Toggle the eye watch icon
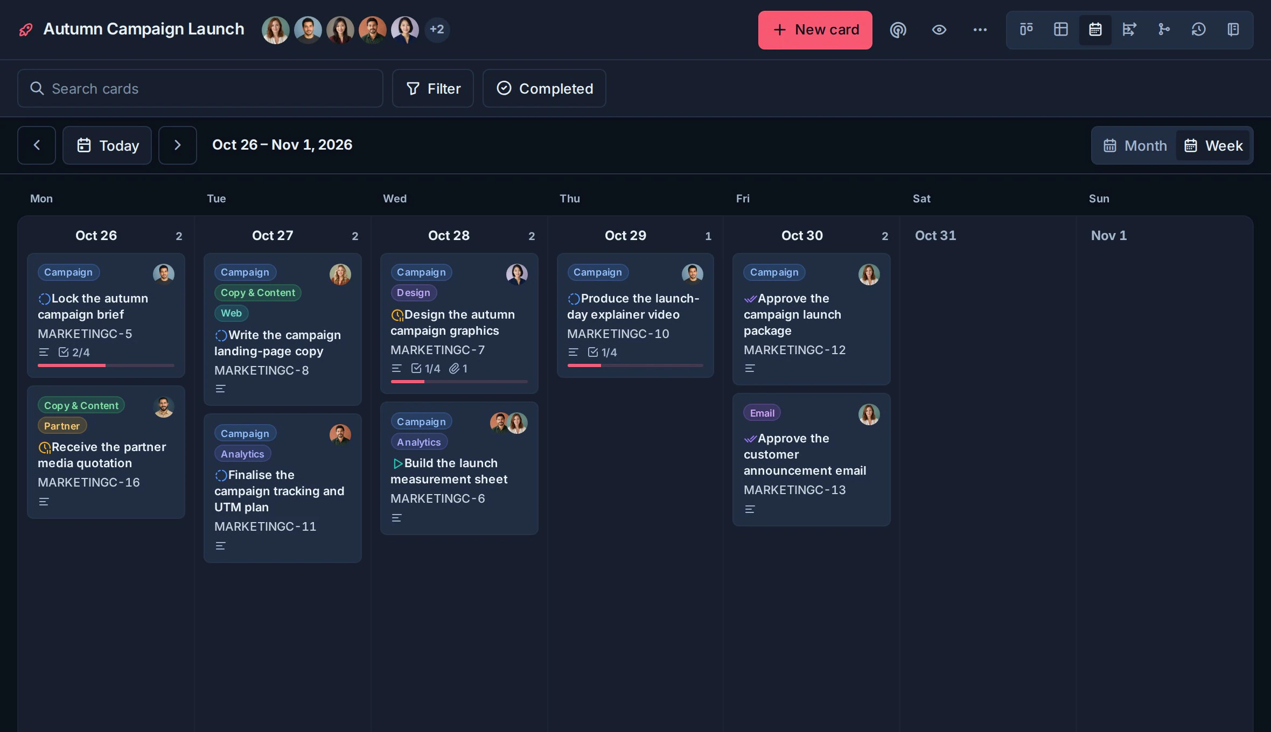The height and width of the screenshot is (732, 1271). click(x=939, y=30)
